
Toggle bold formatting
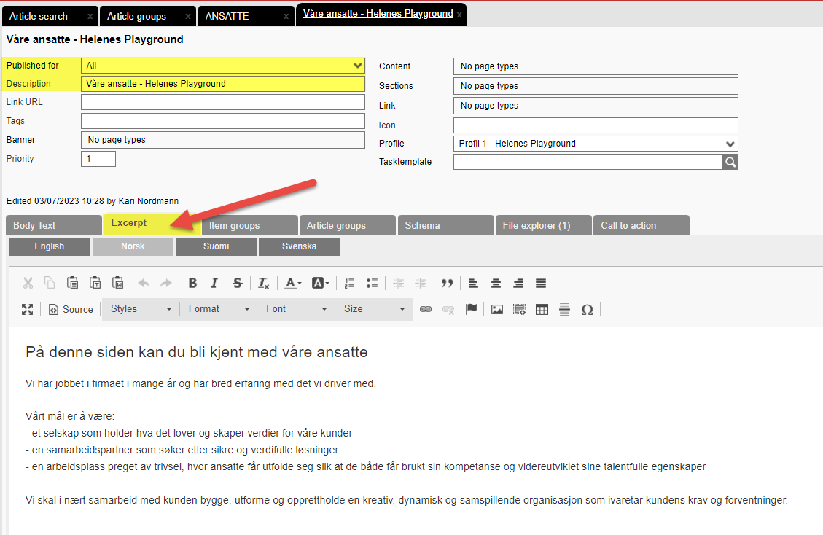click(x=192, y=283)
